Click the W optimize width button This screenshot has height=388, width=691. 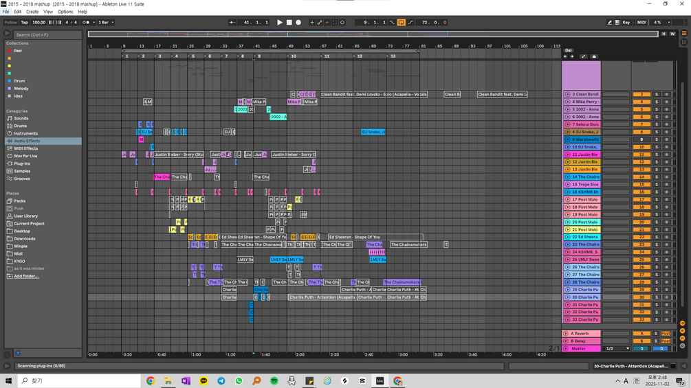pyautogui.click(x=672, y=34)
